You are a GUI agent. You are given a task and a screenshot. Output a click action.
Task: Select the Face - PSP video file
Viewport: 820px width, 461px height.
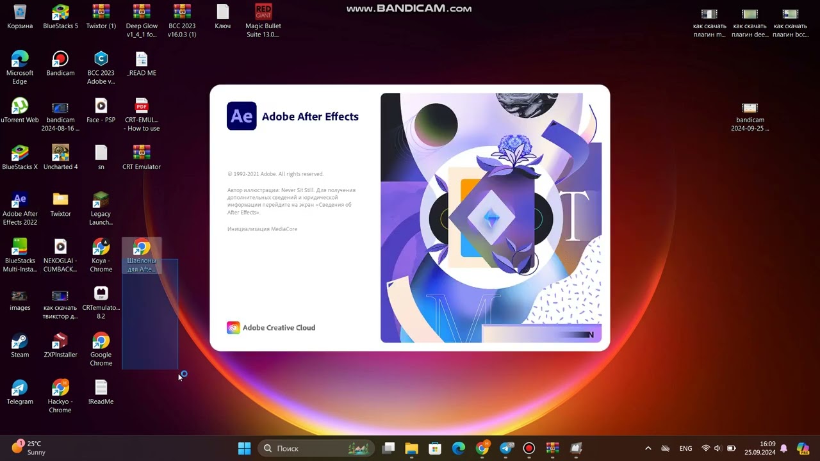tap(101, 111)
